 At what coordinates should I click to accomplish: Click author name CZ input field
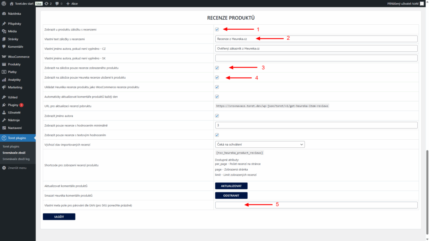316,49
